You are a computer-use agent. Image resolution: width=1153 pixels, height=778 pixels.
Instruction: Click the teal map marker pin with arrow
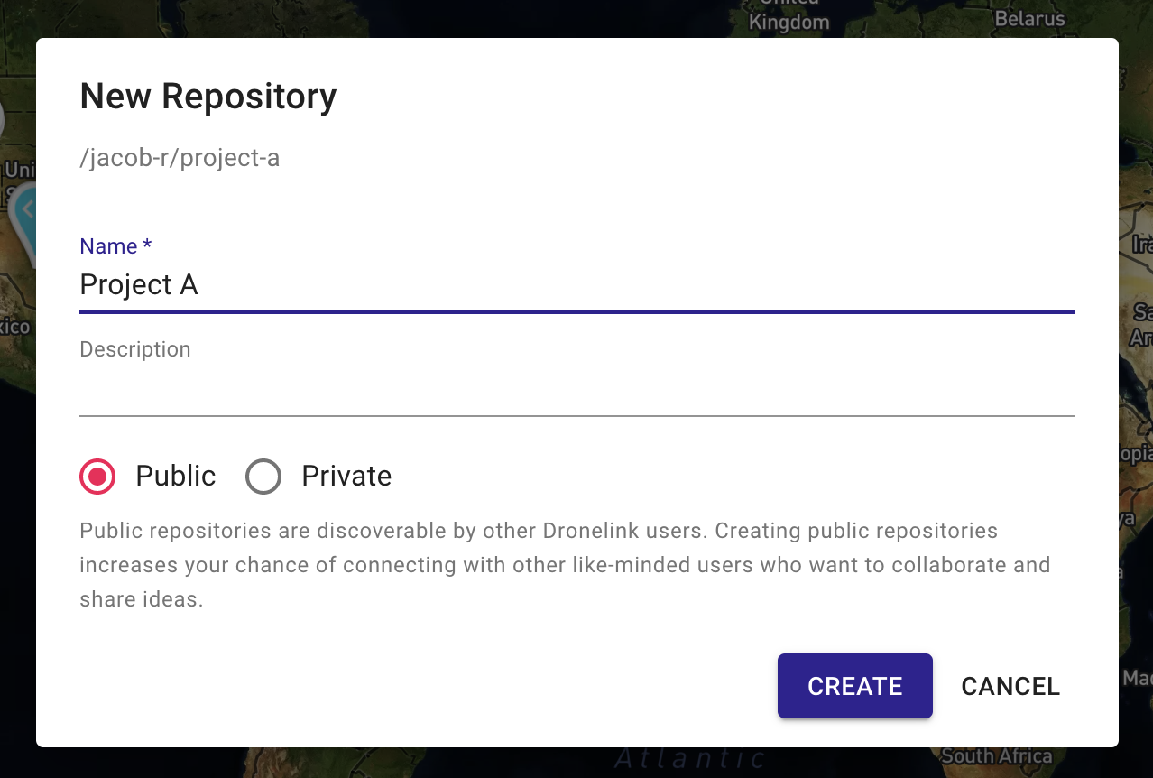point(25,215)
